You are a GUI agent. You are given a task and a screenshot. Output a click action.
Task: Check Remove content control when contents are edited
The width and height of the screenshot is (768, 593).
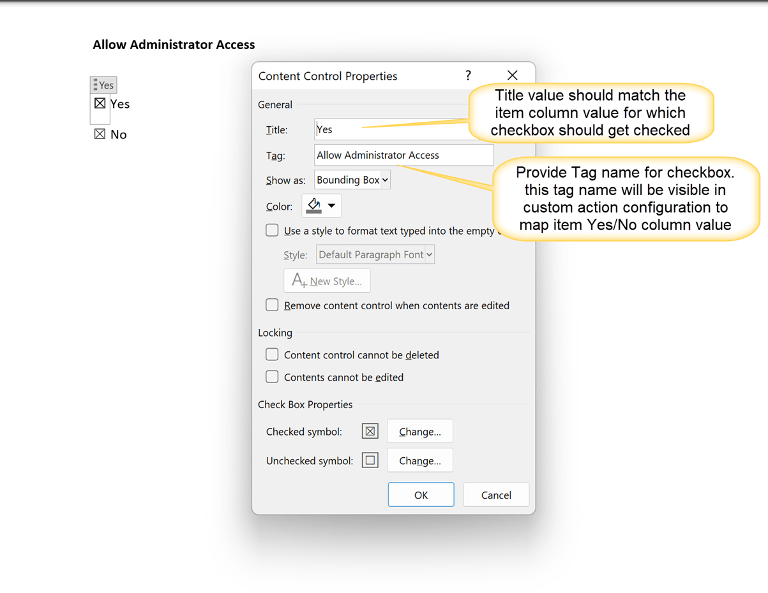point(272,305)
